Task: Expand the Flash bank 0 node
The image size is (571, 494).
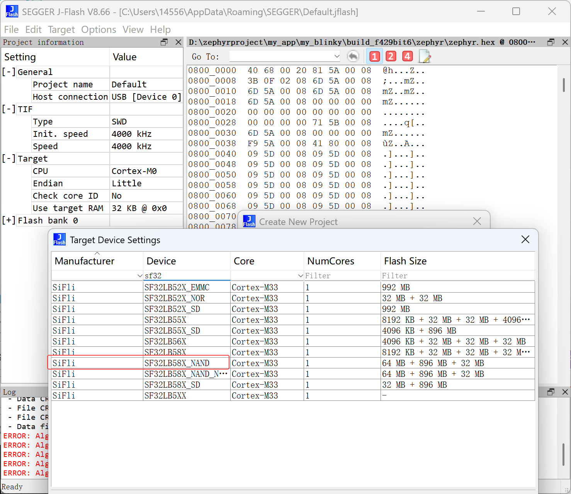Action: [8, 220]
